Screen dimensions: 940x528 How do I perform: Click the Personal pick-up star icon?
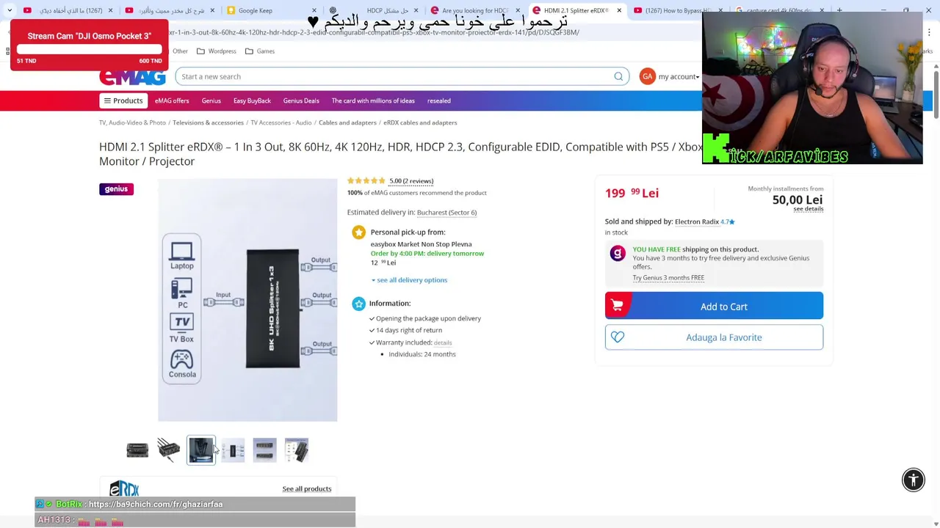pyautogui.click(x=358, y=232)
